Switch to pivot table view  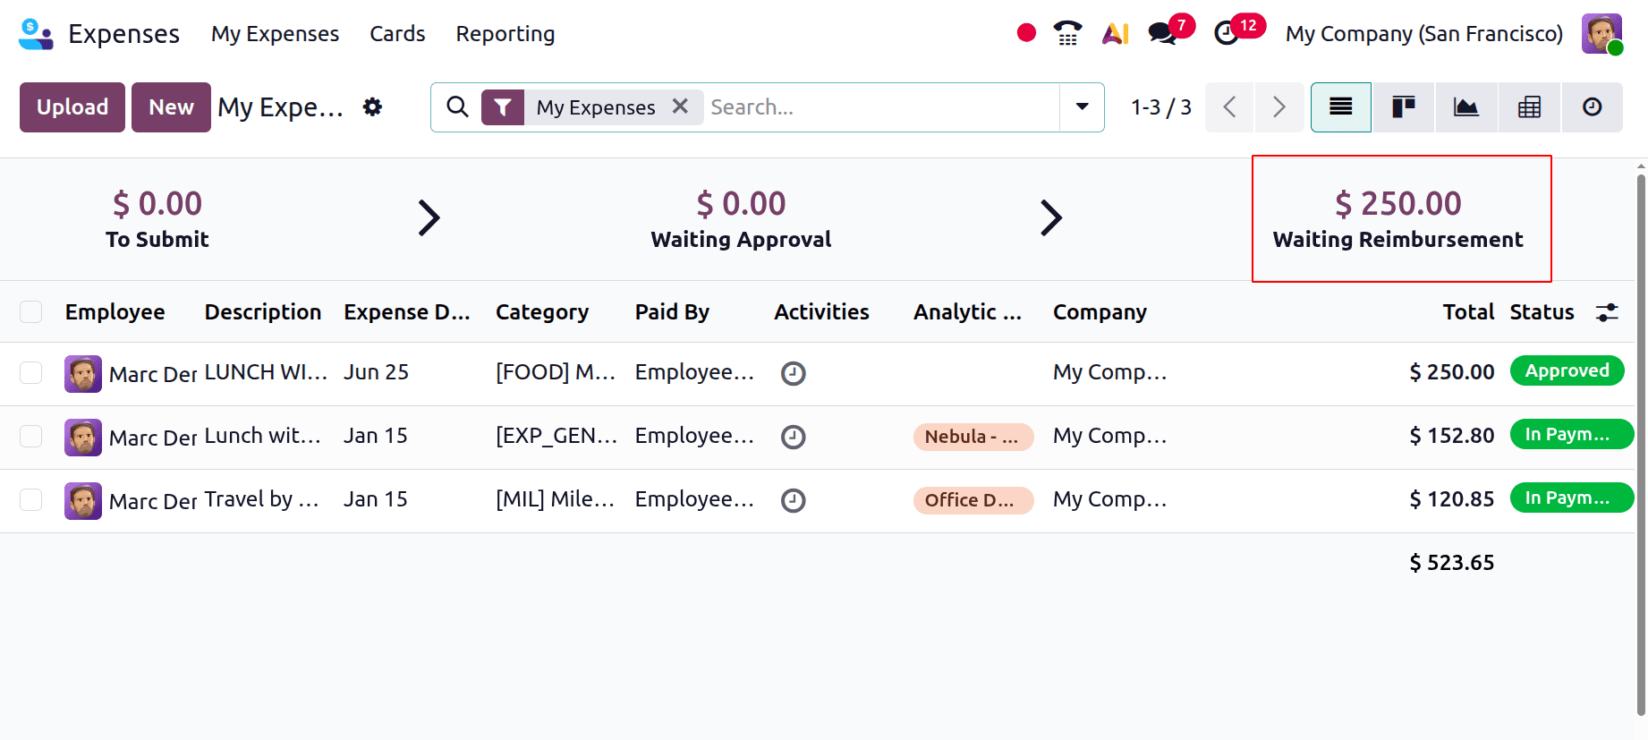pos(1529,107)
